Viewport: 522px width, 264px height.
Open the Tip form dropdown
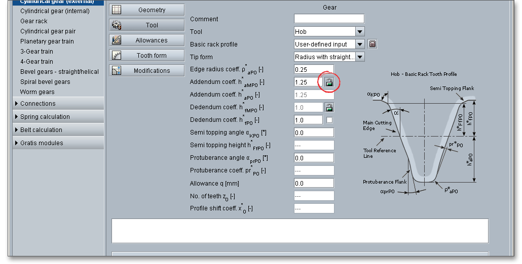[x=360, y=57]
